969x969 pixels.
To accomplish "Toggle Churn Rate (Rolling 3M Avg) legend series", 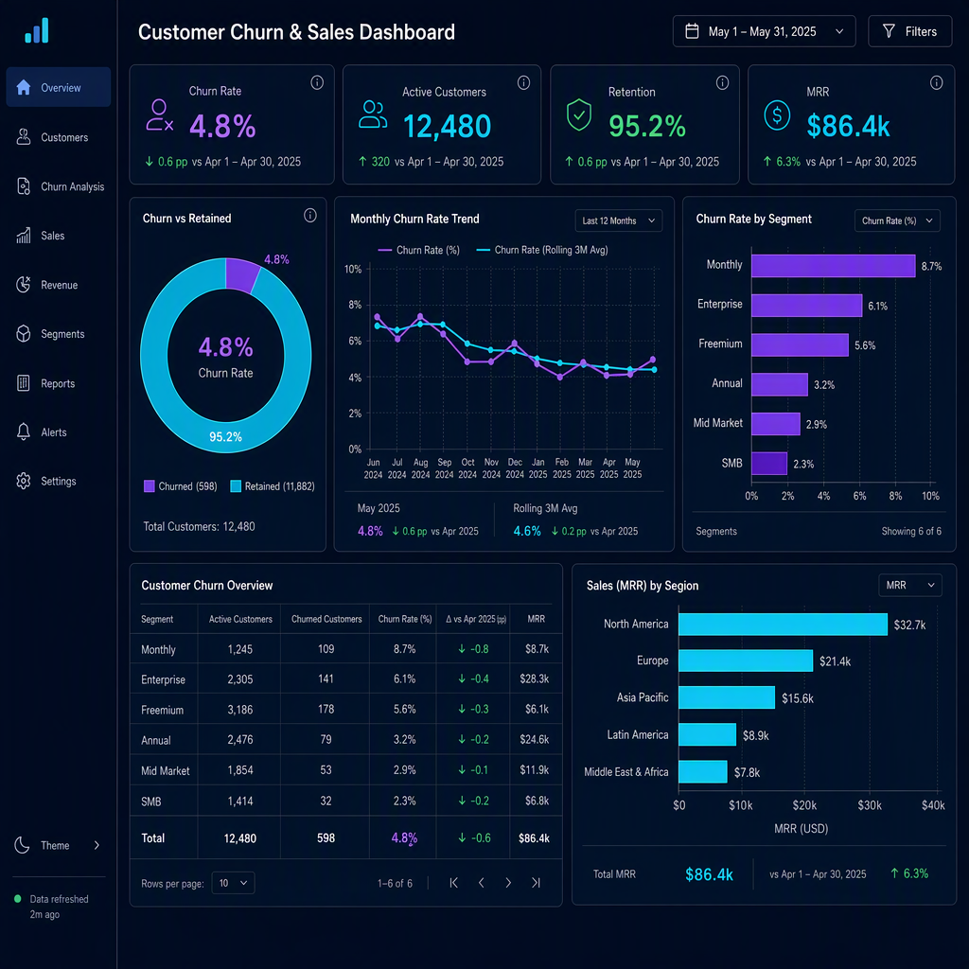I will (542, 250).
